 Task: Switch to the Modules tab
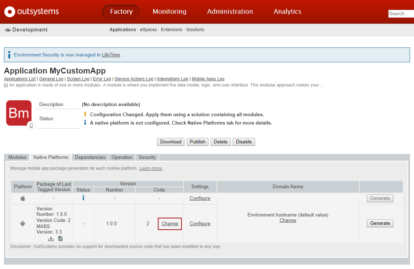pos(17,157)
